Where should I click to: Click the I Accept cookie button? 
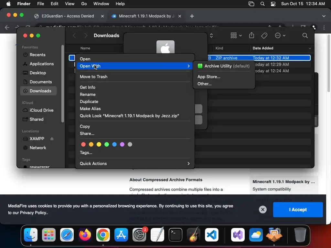(x=298, y=210)
